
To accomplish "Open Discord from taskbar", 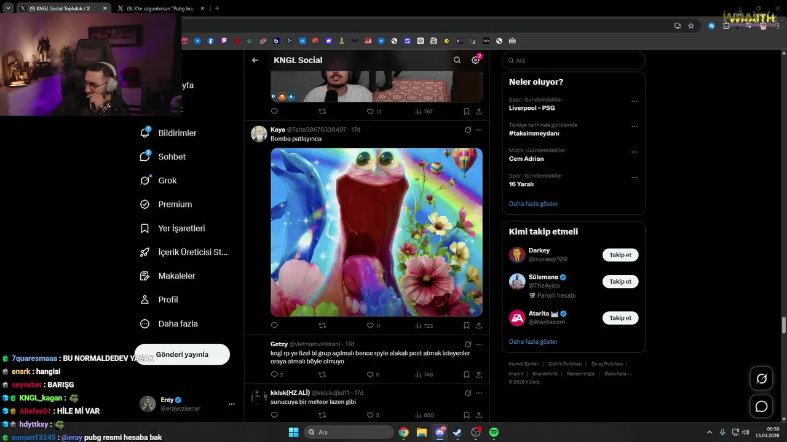I will (x=440, y=432).
